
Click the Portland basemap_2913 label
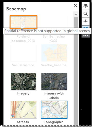click(23, 39)
